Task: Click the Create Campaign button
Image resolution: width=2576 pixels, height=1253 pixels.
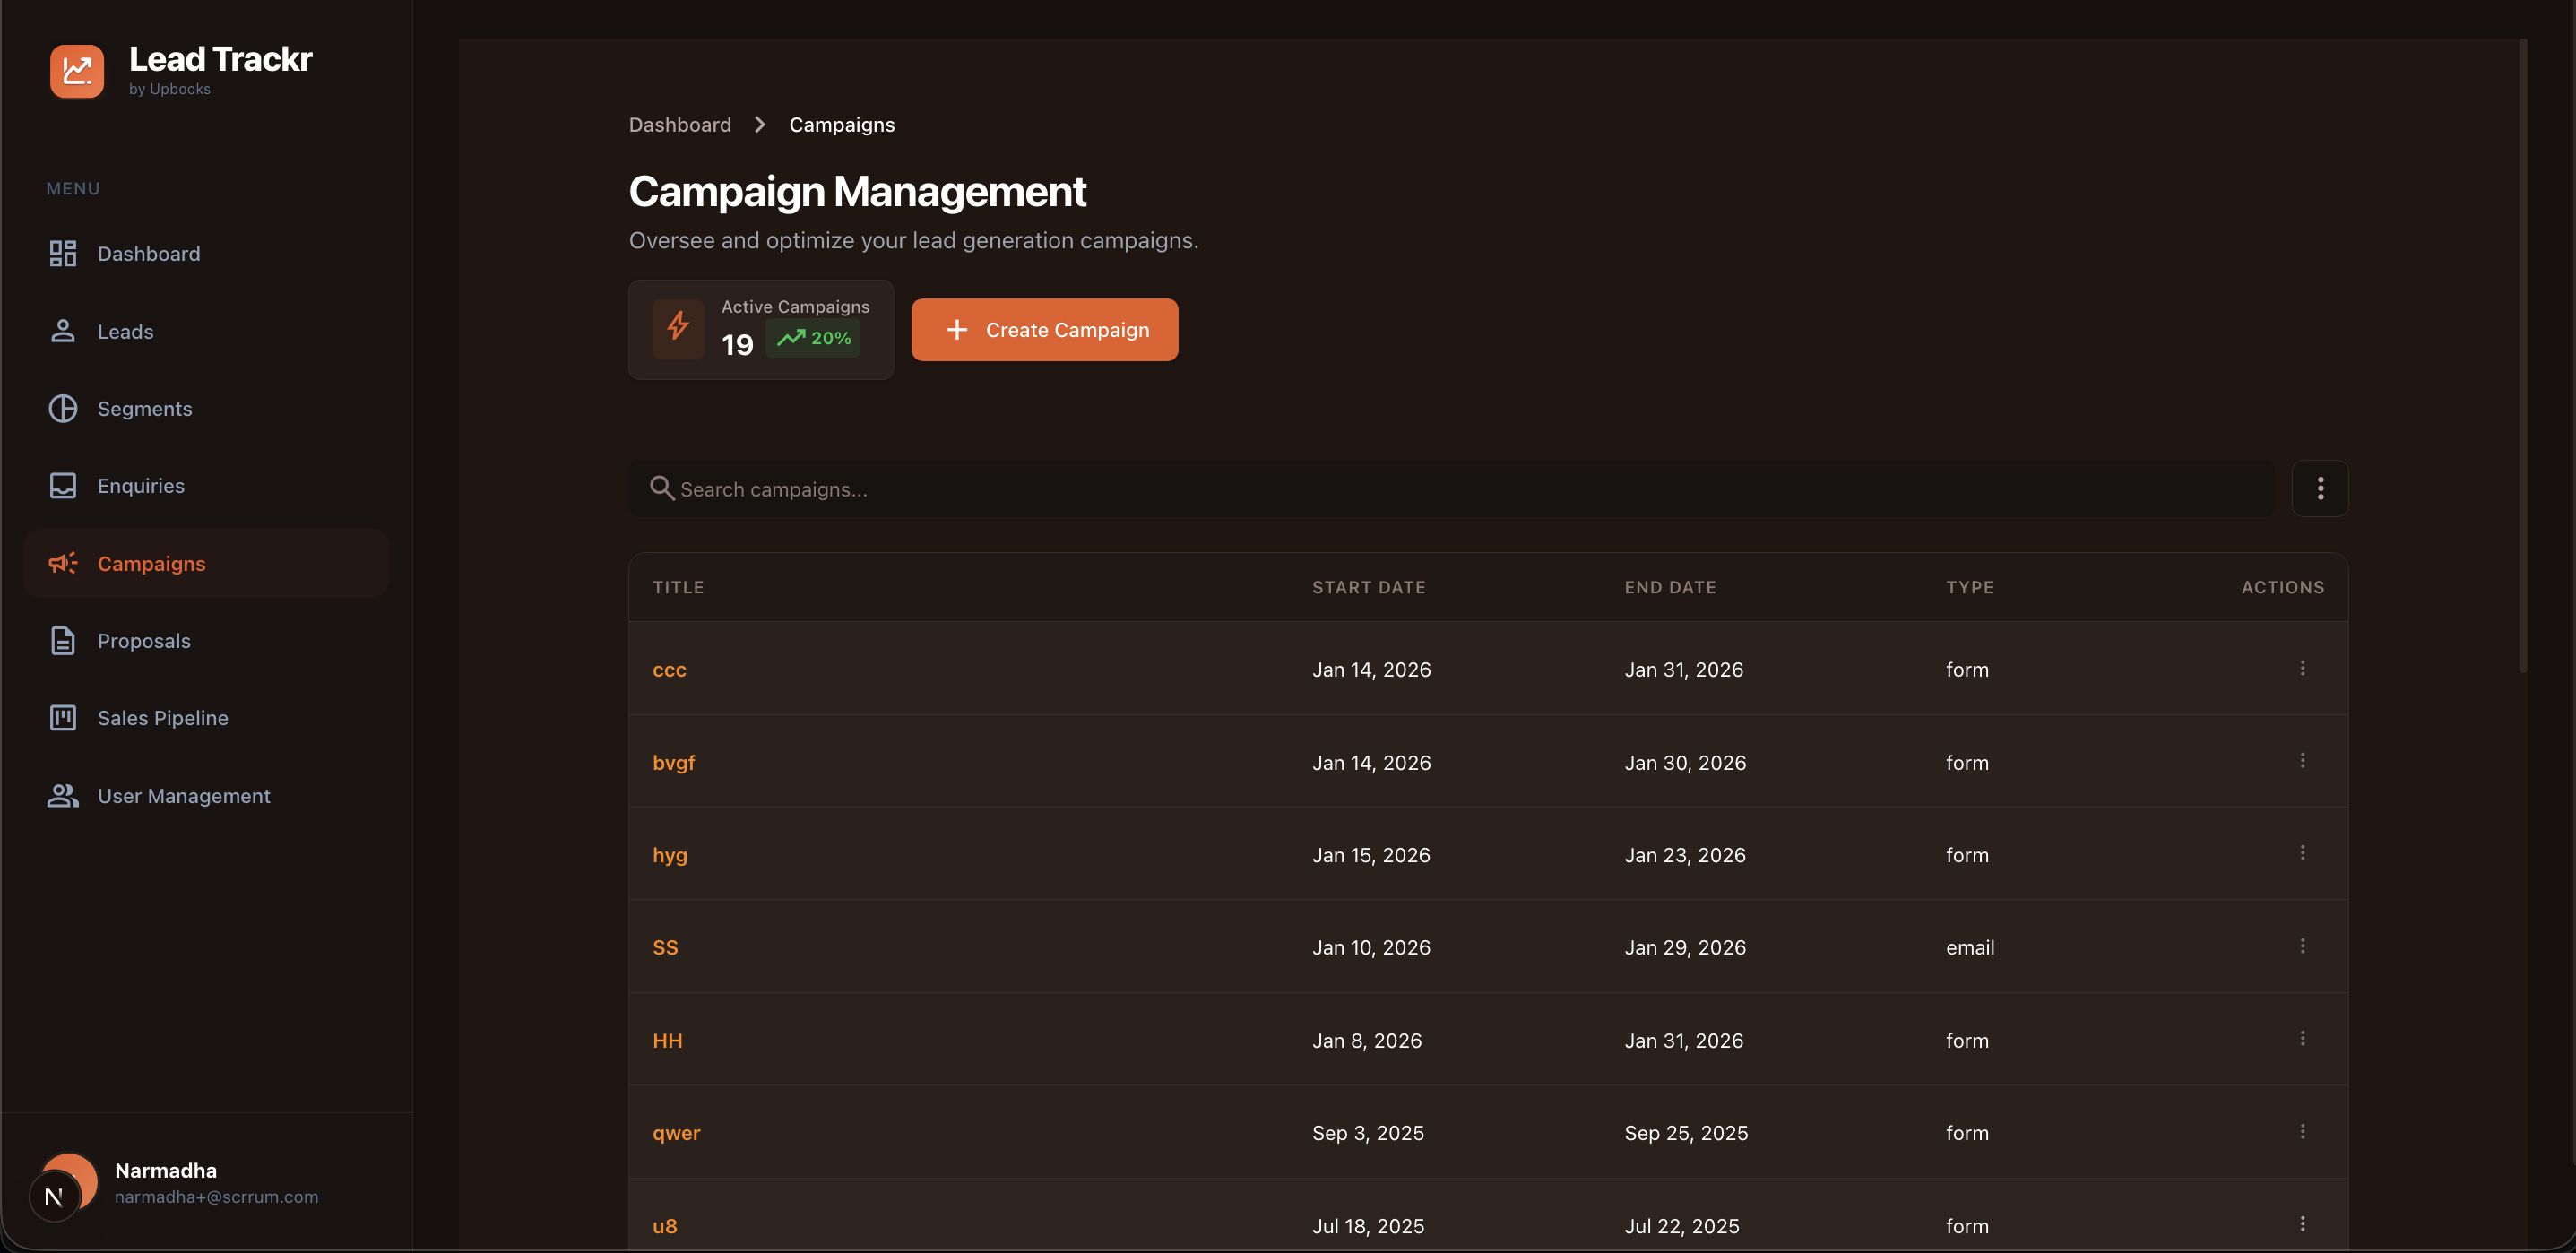Action: [x=1044, y=329]
